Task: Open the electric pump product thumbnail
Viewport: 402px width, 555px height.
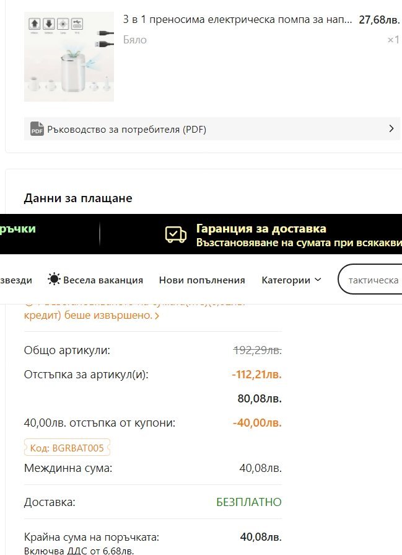Action: (69, 56)
